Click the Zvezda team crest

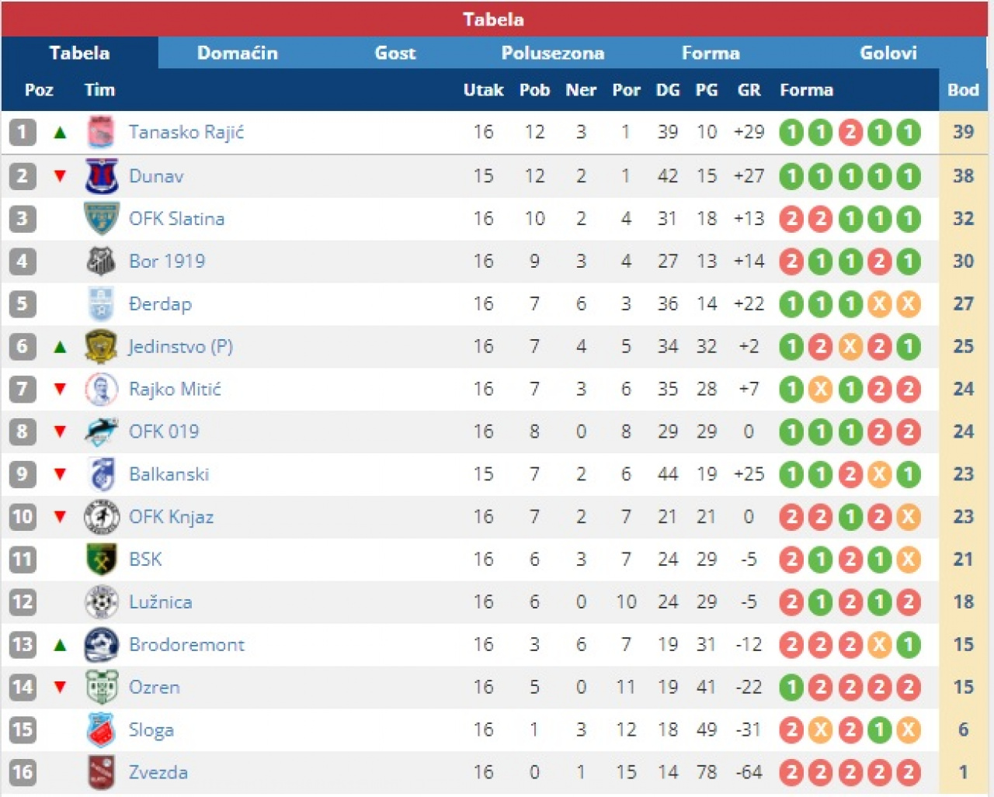click(101, 772)
